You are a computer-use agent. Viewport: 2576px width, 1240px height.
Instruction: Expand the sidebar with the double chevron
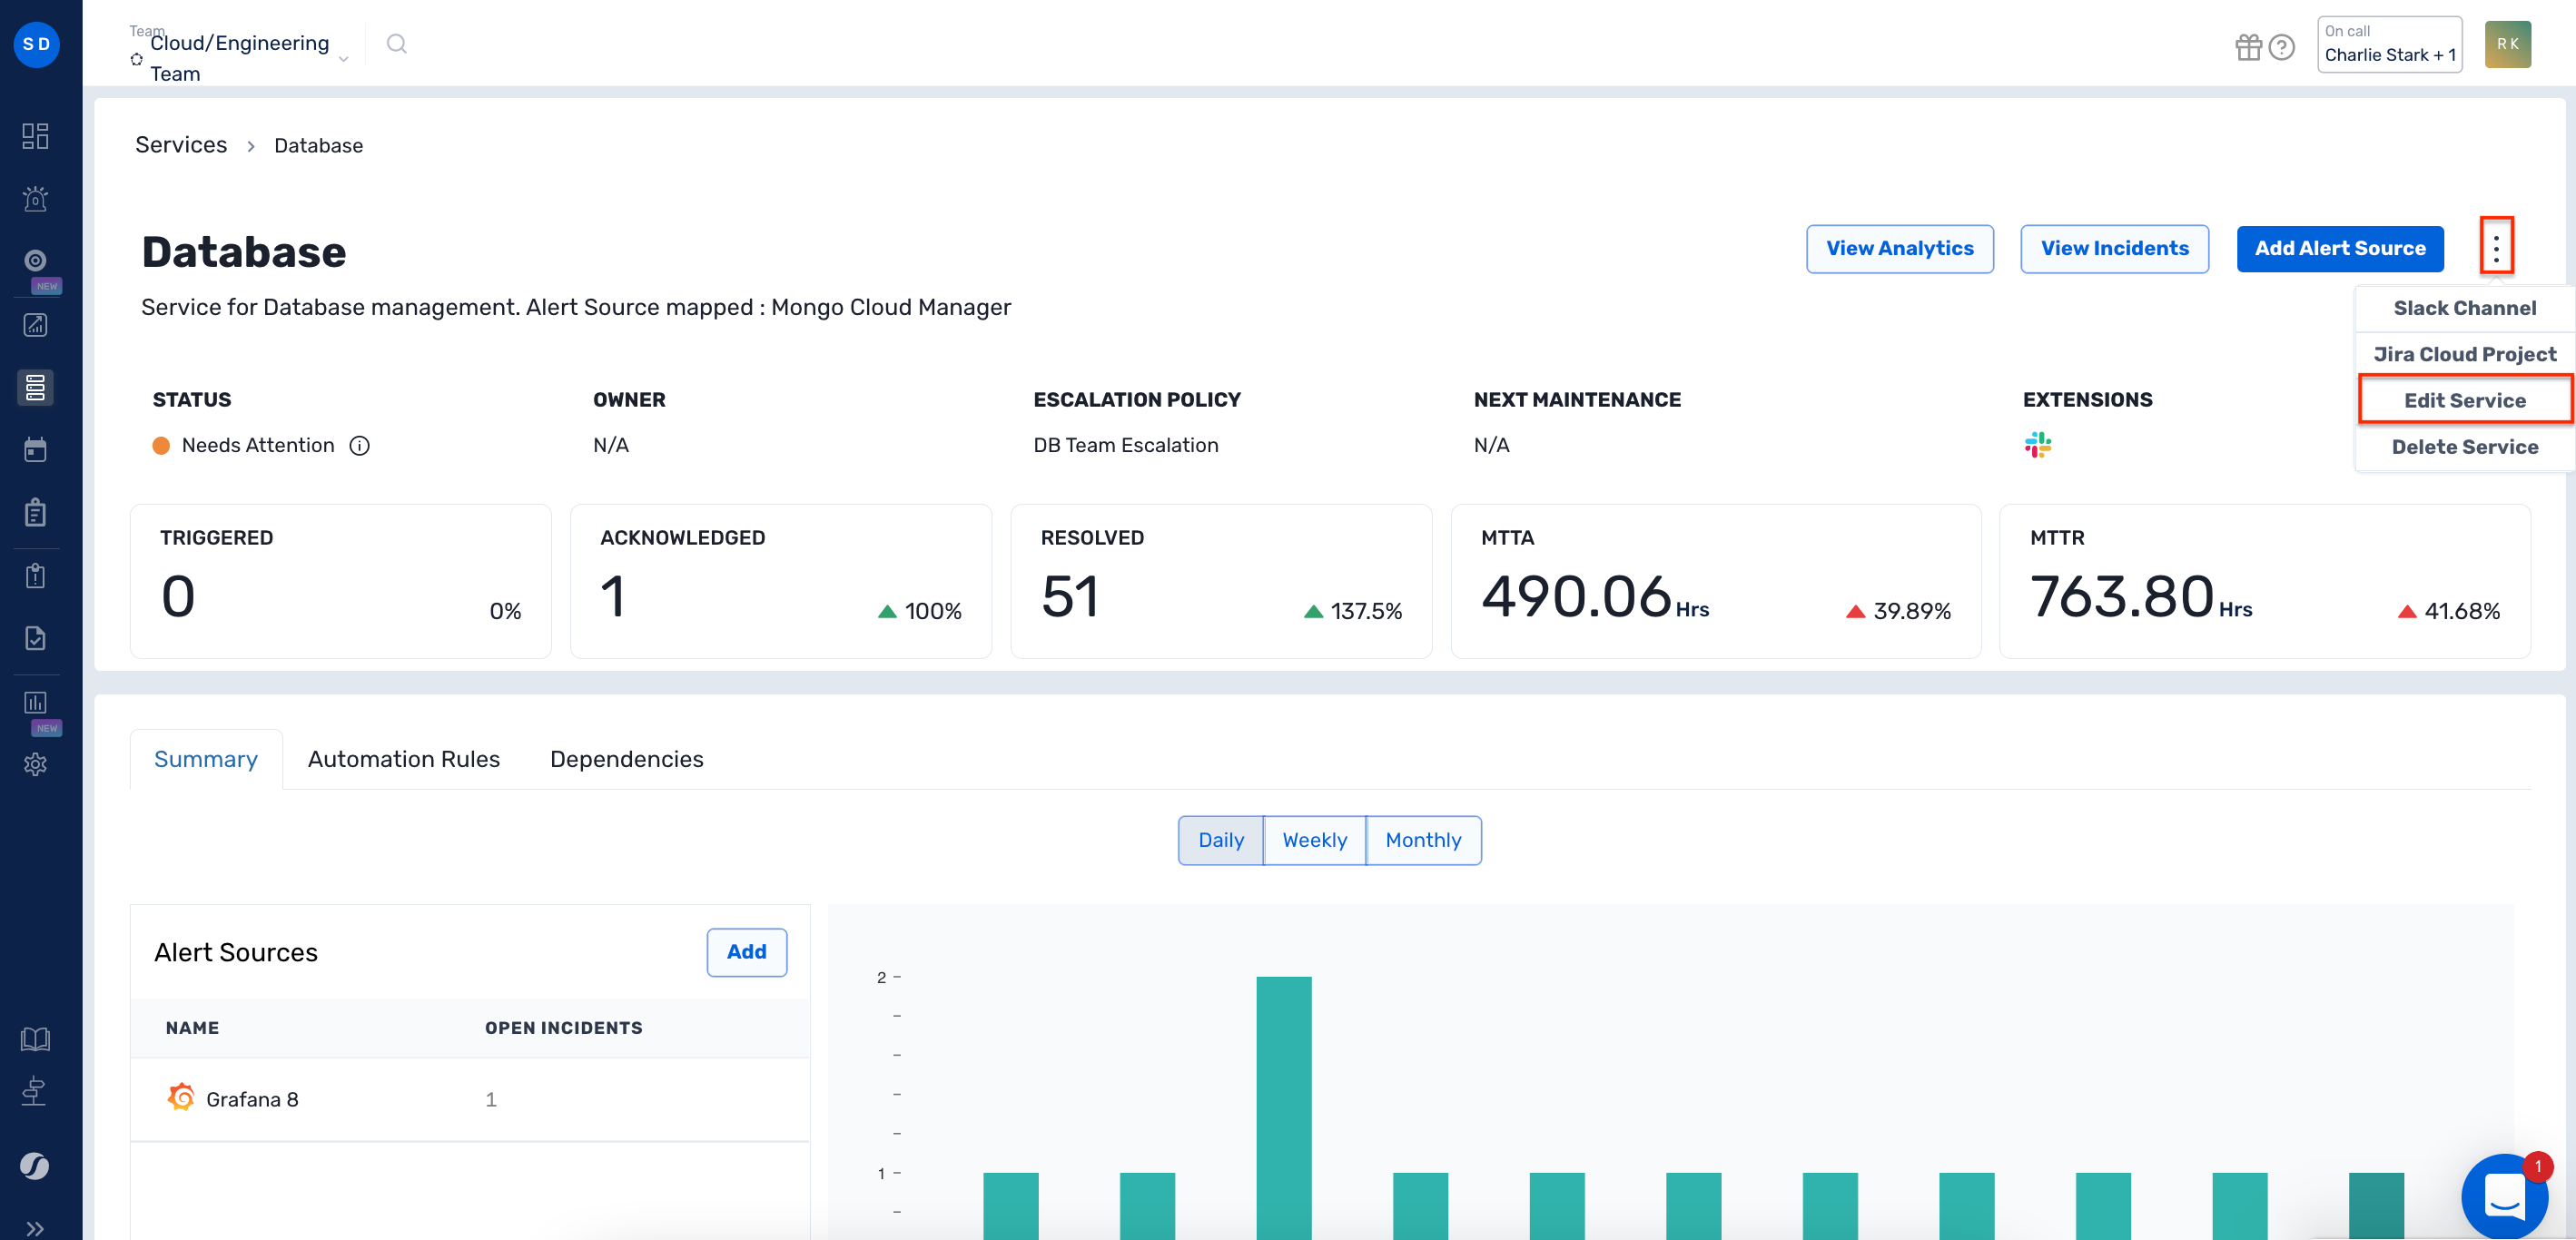35,1228
